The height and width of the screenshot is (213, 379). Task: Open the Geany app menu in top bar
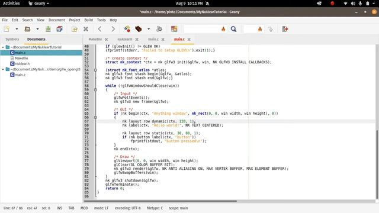pos(38,4)
